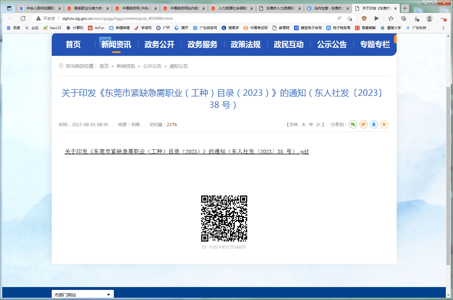Click the play extension icon in toolbar
The image size is (453, 300).
pos(377,18)
